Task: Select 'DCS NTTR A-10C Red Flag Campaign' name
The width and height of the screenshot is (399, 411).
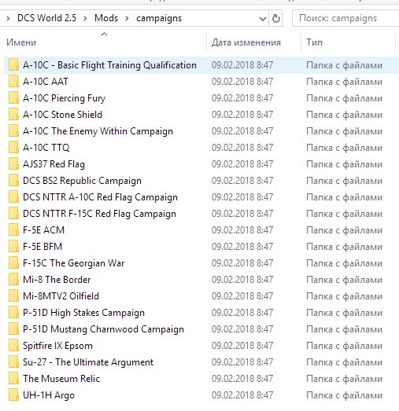Action: click(100, 197)
